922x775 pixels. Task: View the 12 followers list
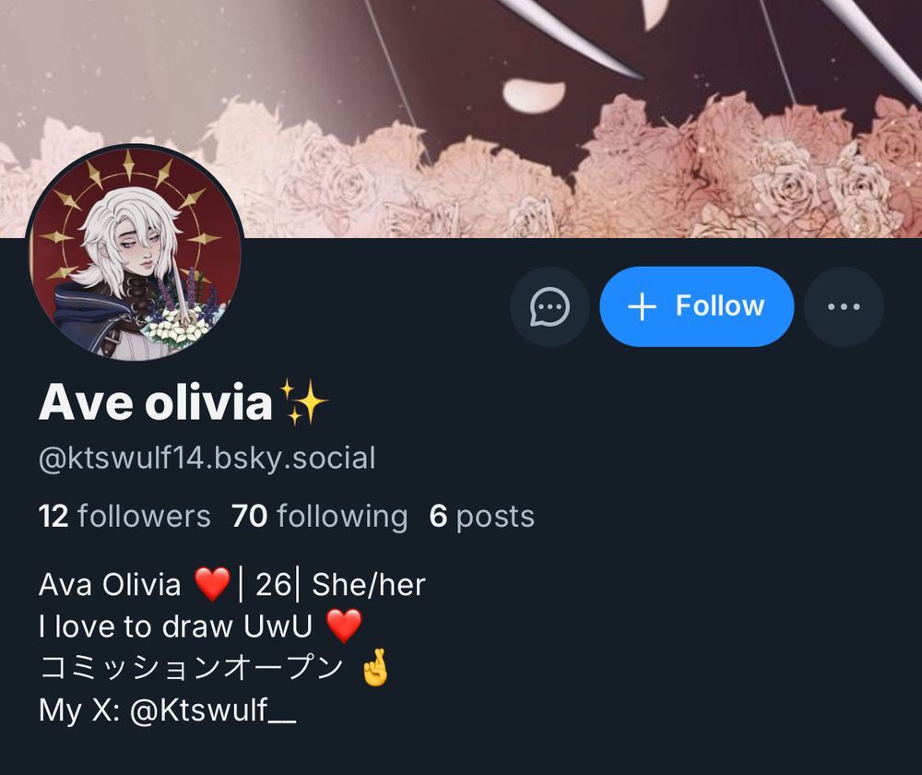pyautogui.click(x=124, y=516)
